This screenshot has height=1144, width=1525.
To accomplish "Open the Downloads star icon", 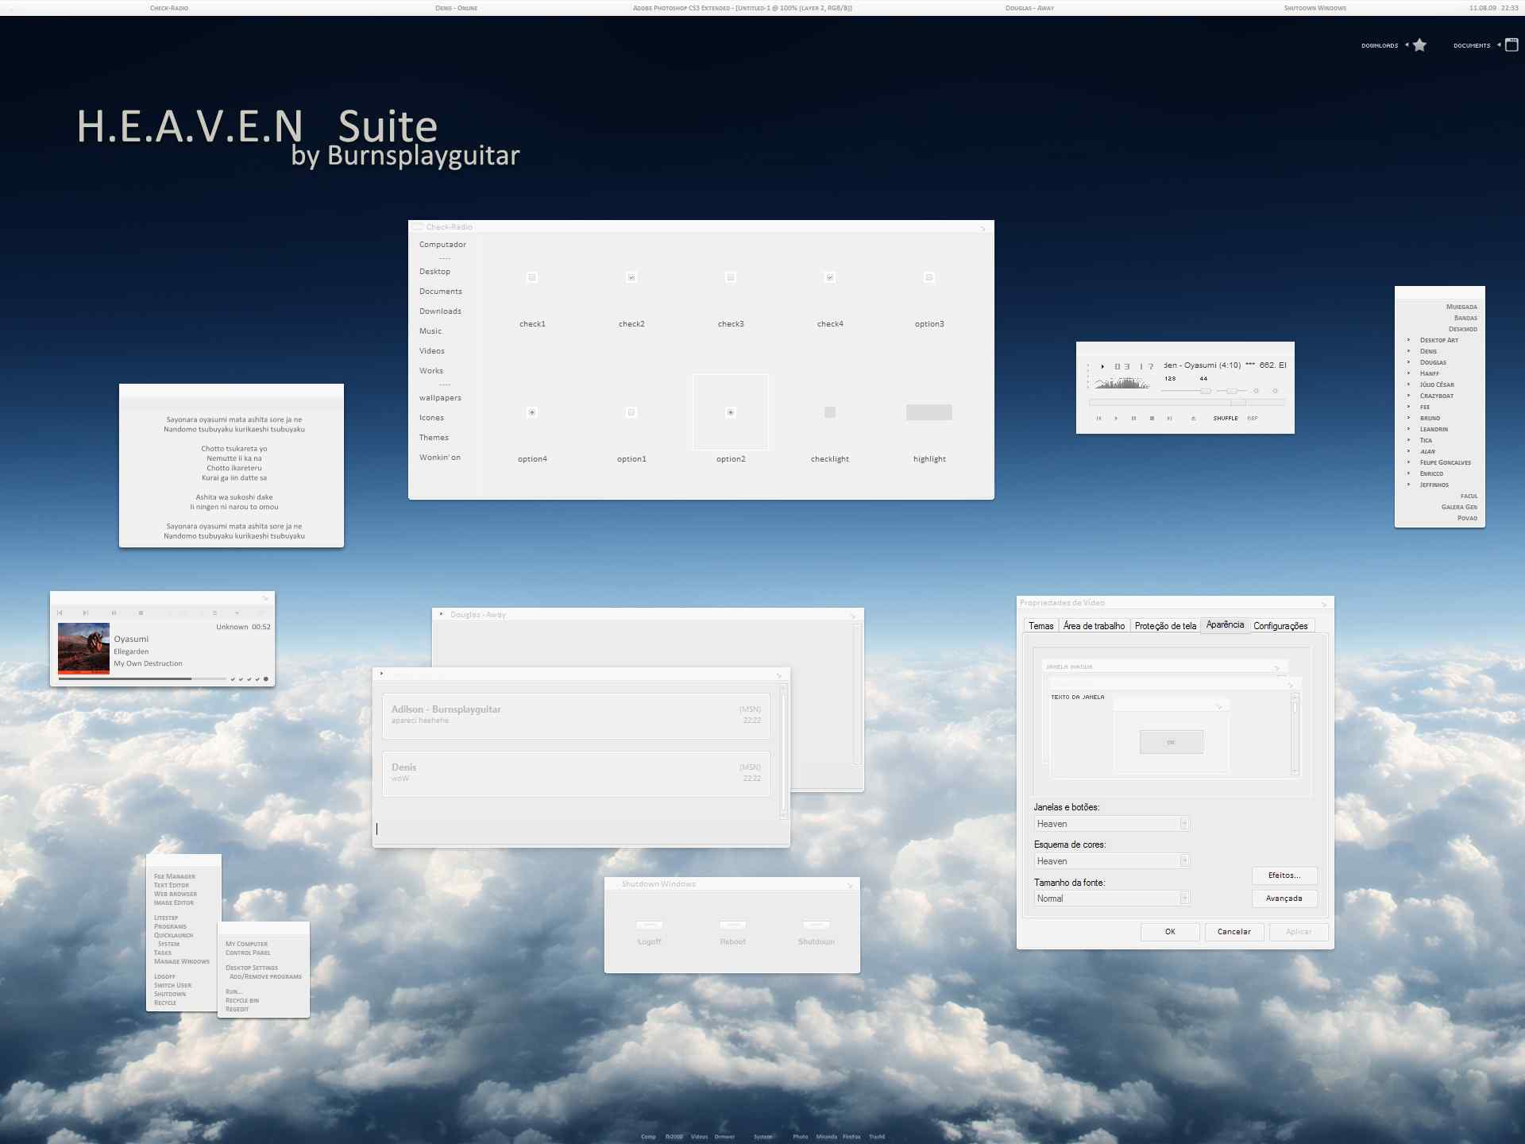I will tap(1419, 45).
